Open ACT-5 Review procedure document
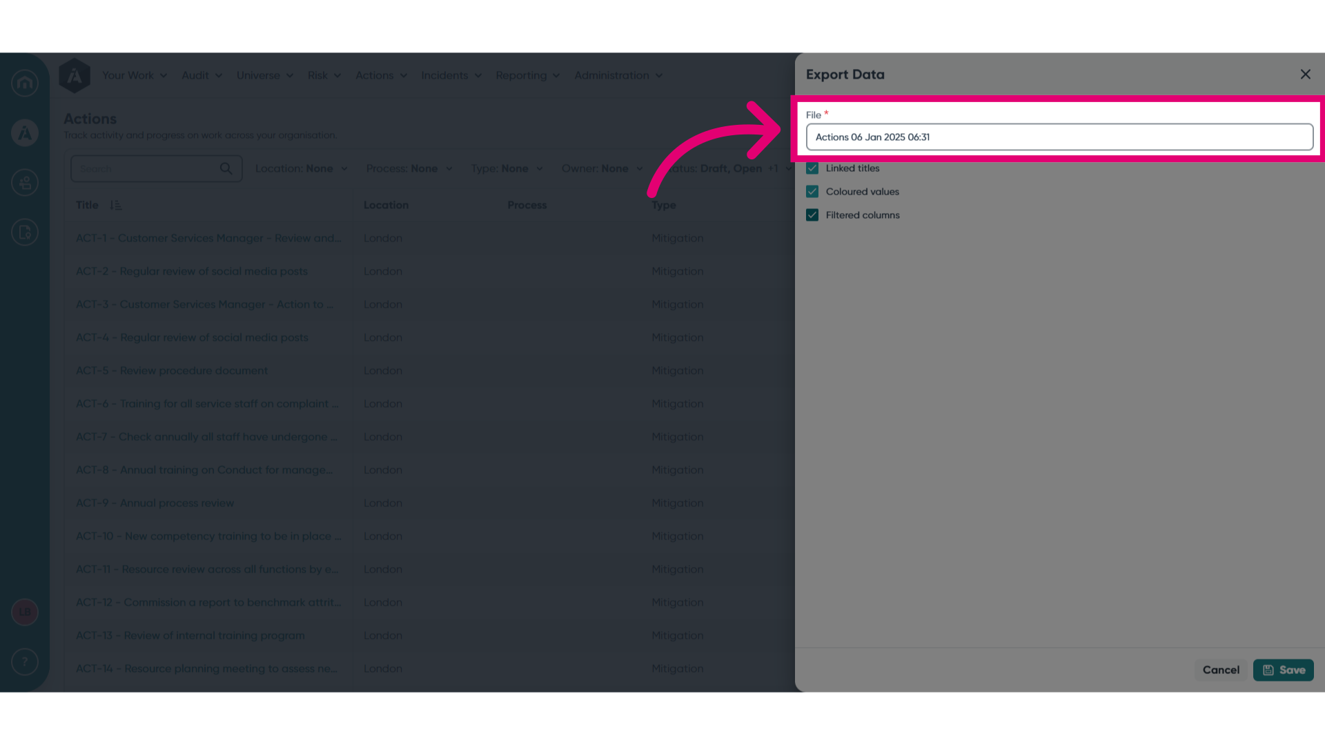 [172, 370]
